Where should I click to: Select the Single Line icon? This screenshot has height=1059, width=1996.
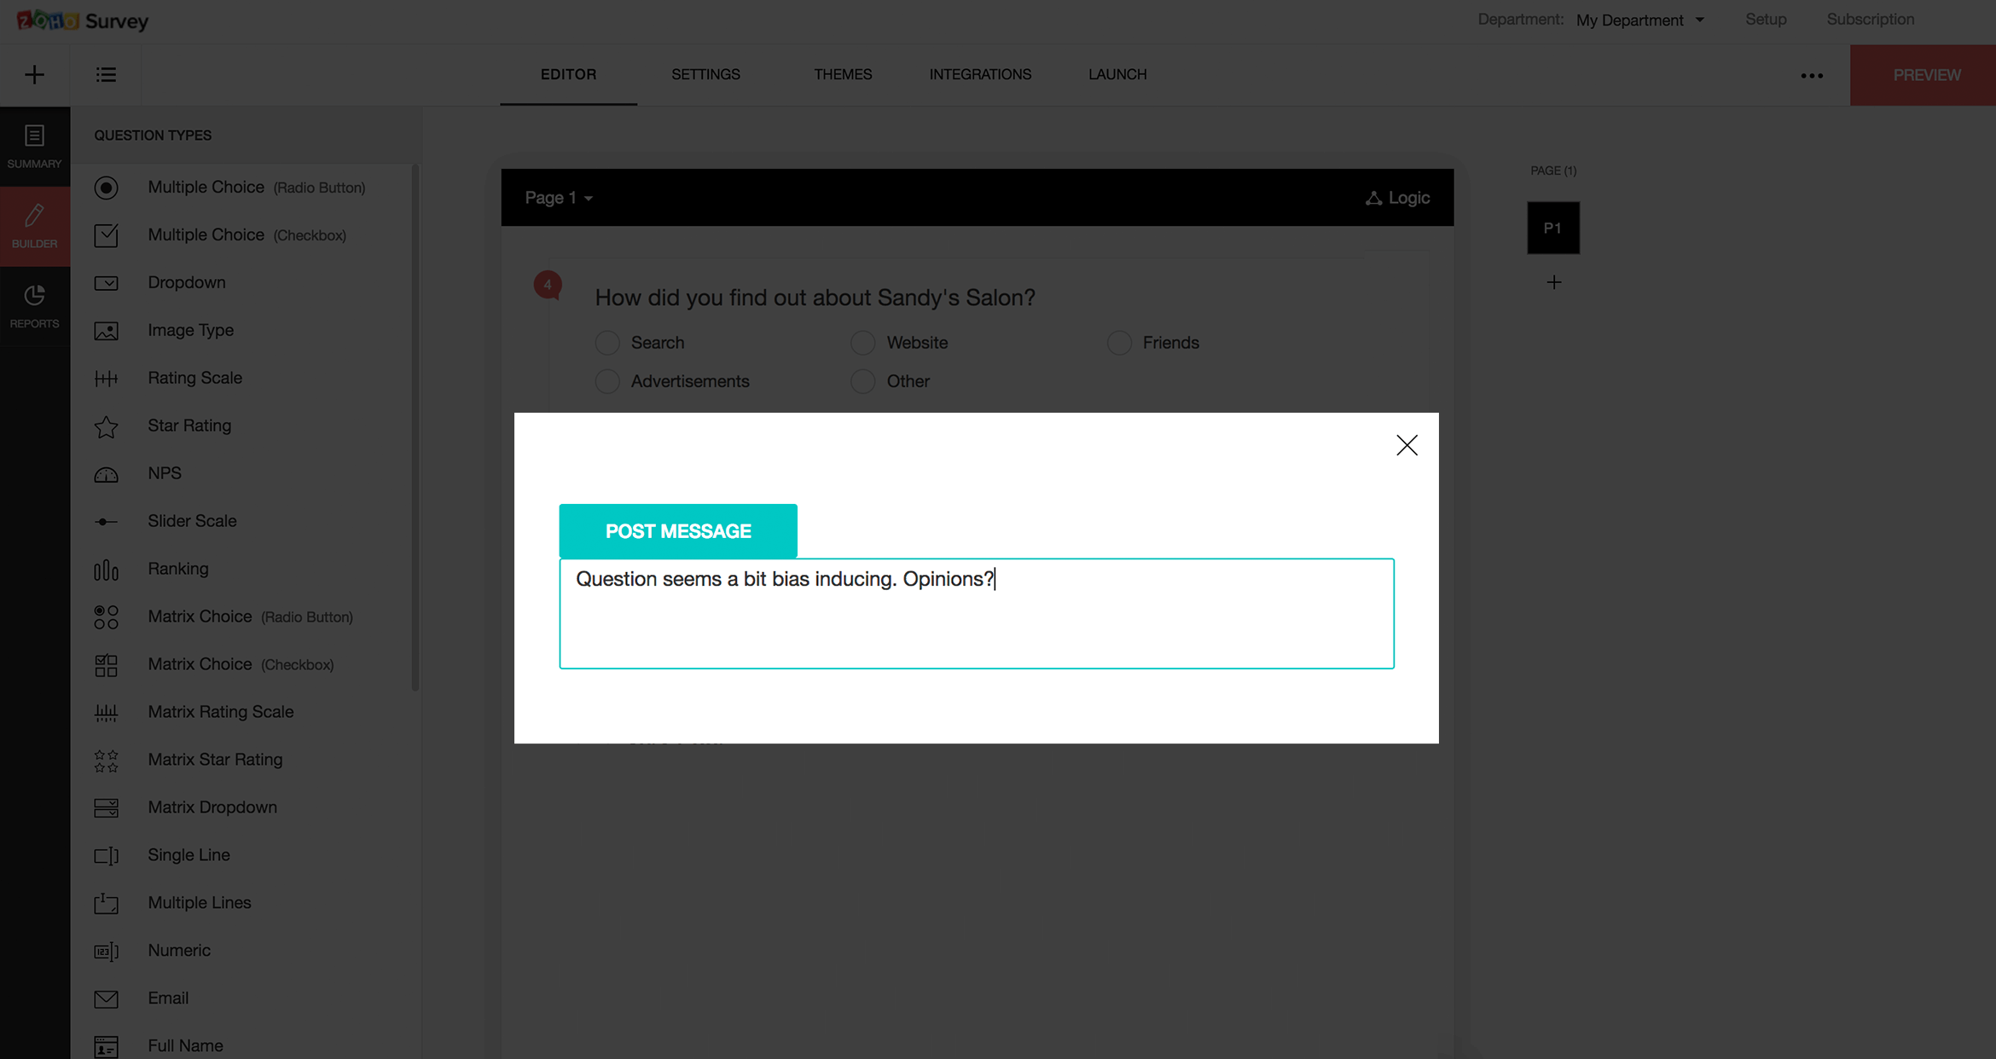coord(106,855)
